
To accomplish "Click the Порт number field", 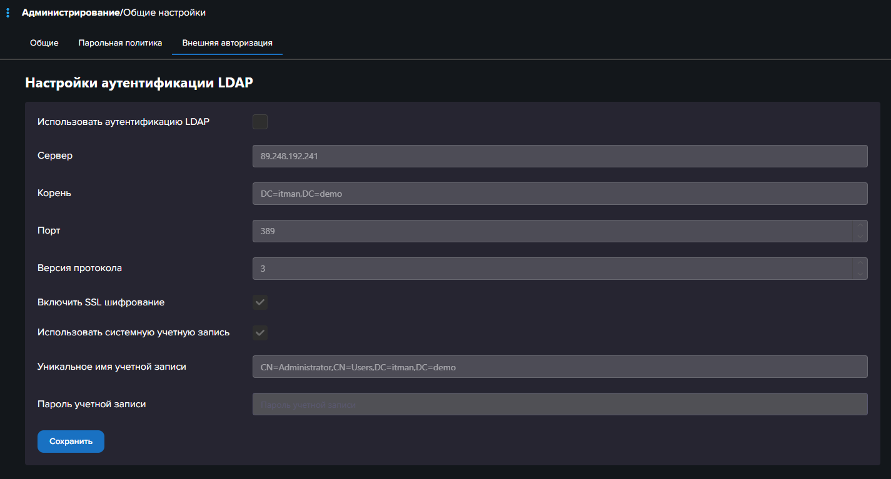I will point(553,231).
